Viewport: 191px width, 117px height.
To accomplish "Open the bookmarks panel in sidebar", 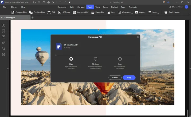I will [3, 31].
